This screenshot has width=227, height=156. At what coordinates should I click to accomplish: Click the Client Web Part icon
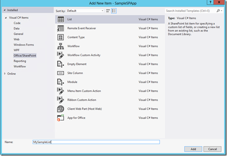pyautogui.click(x=60, y=109)
